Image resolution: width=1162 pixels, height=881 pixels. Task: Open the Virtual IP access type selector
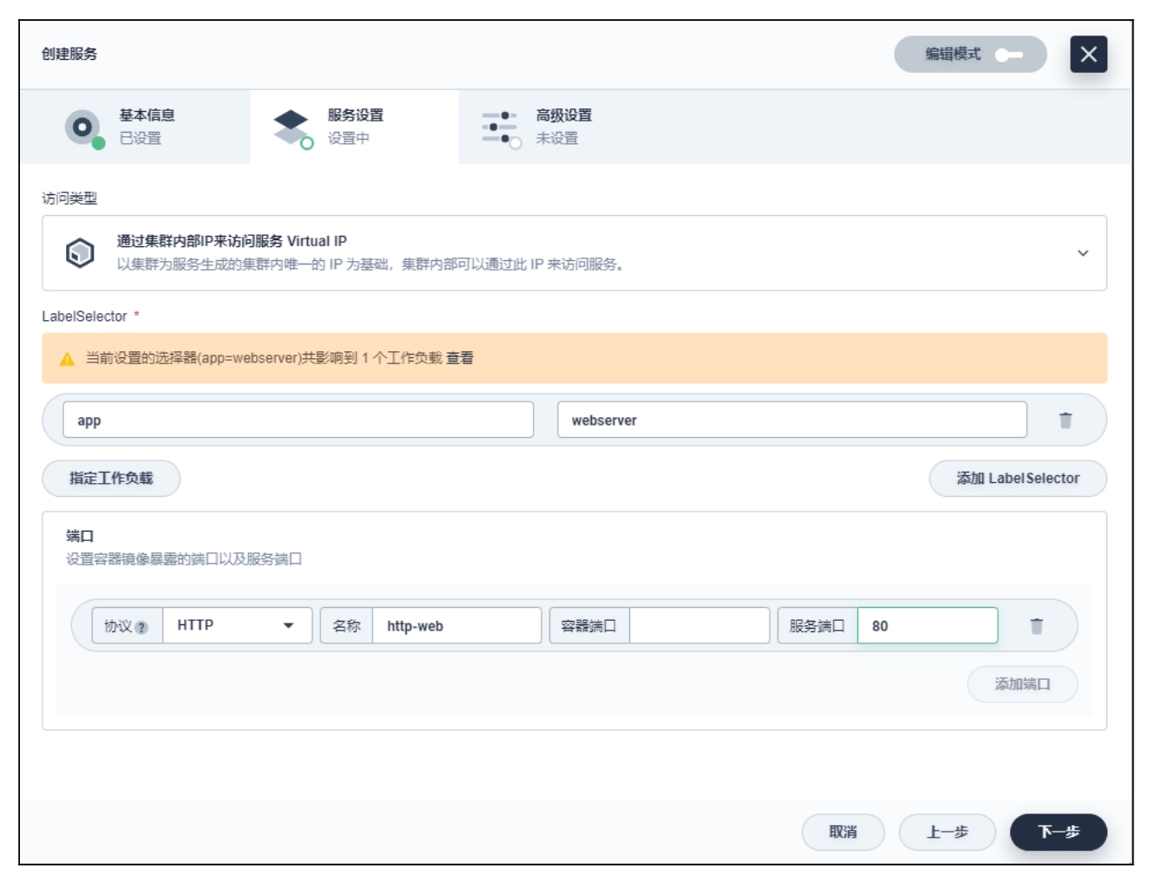click(573, 253)
